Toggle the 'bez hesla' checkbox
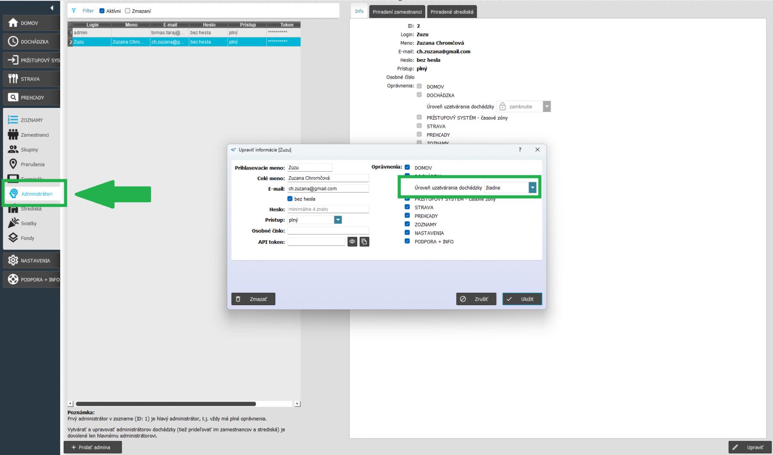Image resolution: width=773 pixels, height=455 pixels. click(290, 199)
